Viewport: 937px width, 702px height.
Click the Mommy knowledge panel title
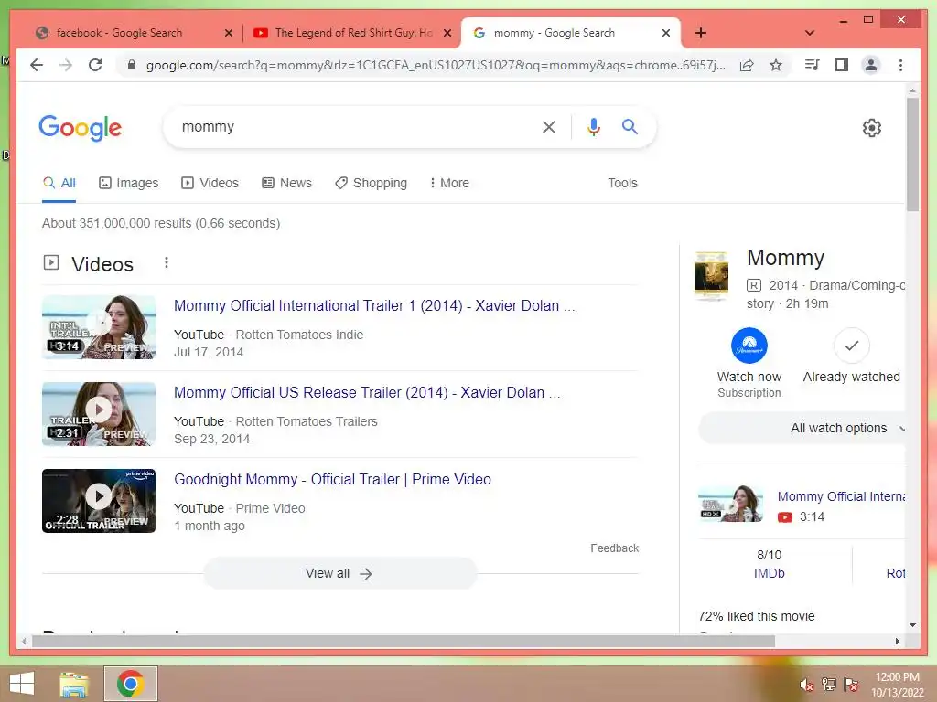click(785, 258)
